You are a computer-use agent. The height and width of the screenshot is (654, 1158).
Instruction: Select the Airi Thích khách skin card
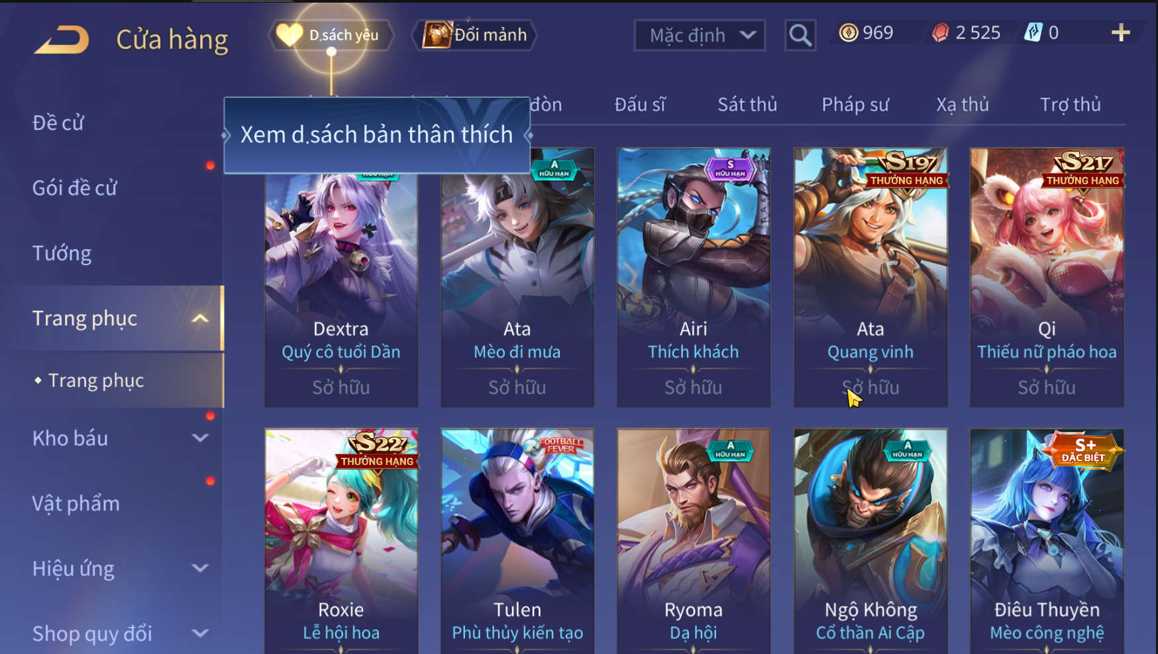(x=694, y=277)
